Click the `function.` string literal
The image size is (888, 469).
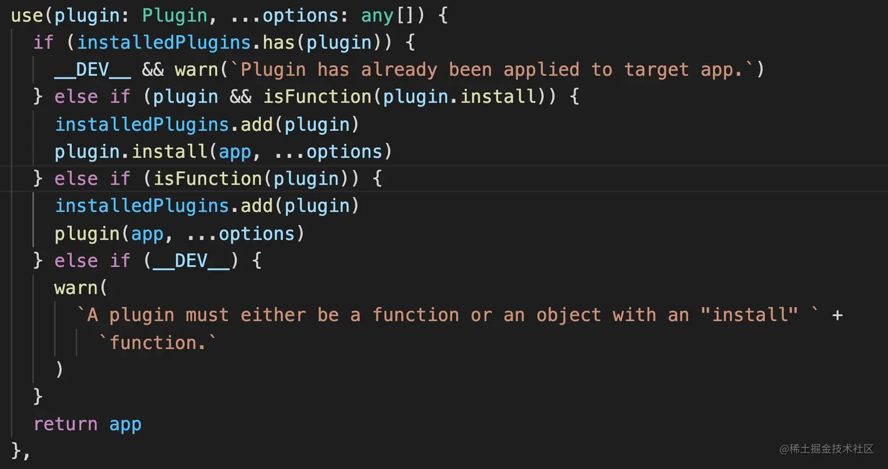click(158, 342)
